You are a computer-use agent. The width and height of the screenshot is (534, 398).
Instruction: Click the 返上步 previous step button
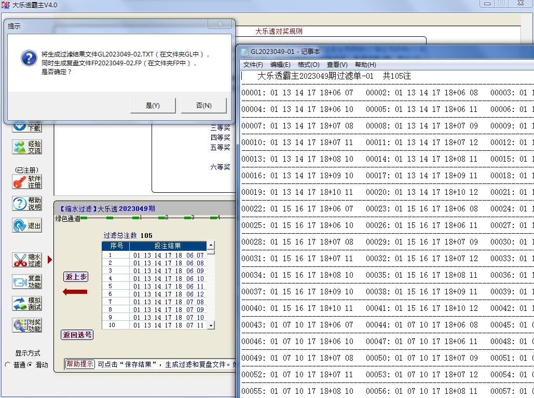(x=76, y=277)
